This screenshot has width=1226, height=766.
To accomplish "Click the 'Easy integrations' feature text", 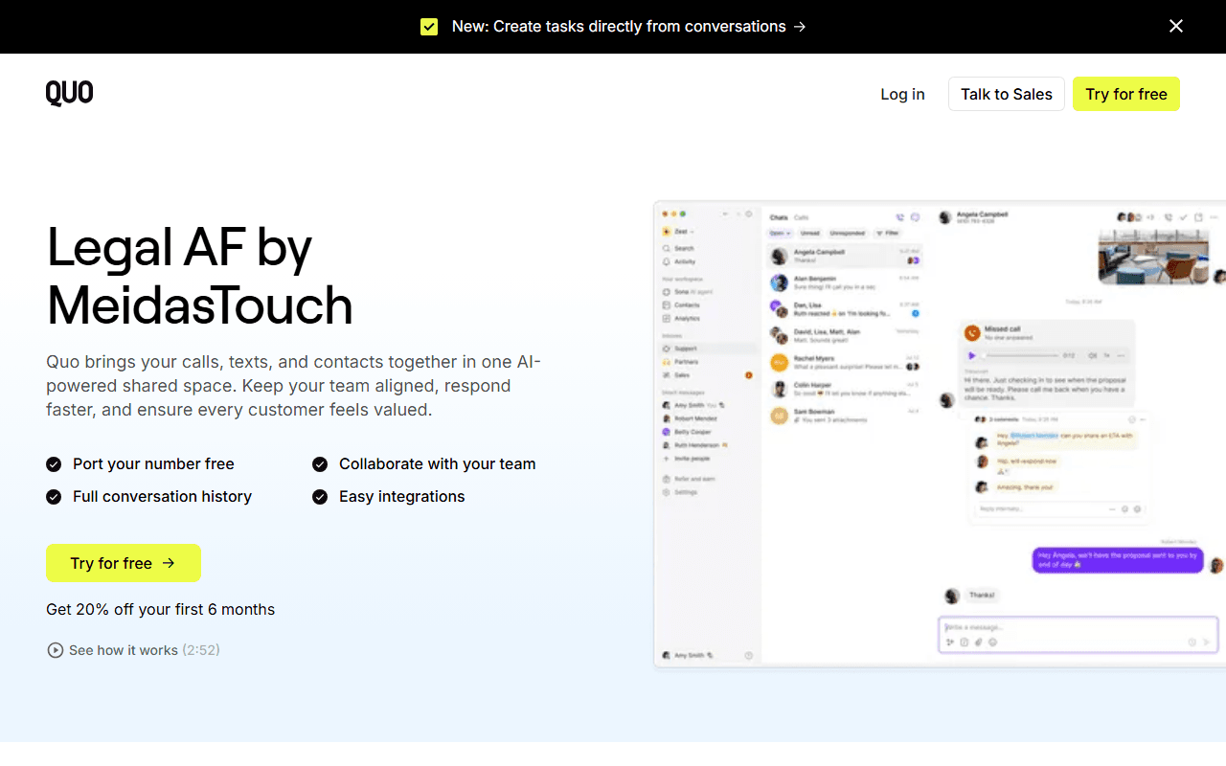I will tap(401, 496).
